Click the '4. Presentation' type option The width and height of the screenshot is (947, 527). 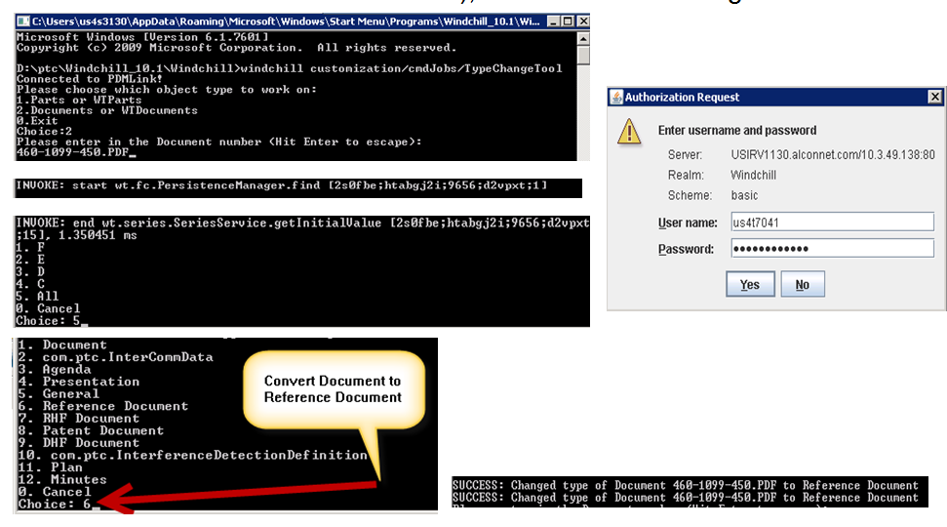tap(79, 382)
